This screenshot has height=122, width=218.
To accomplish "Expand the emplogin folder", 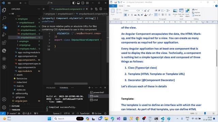I will (x=24, y=41).
